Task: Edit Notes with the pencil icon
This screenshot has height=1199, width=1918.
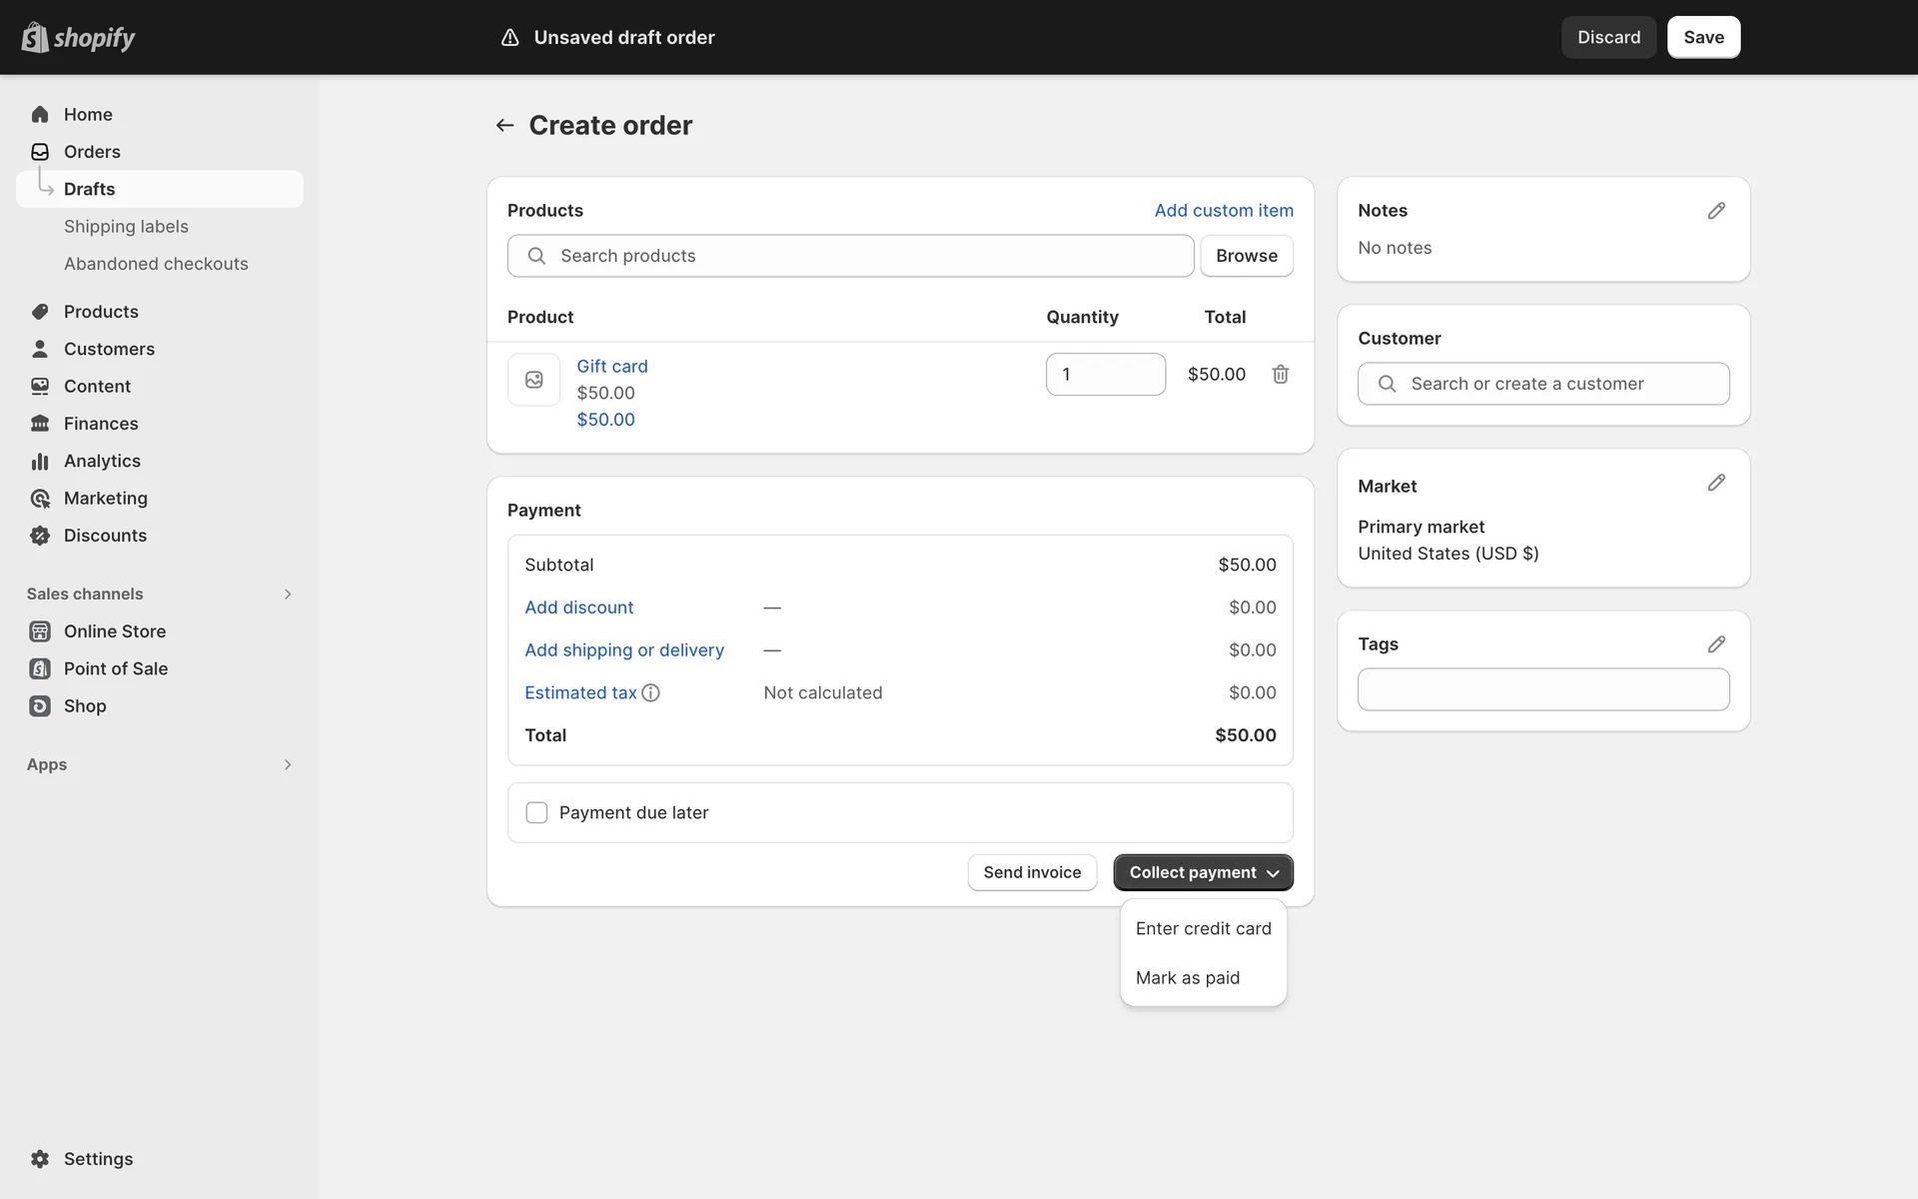Action: click(1715, 211)
